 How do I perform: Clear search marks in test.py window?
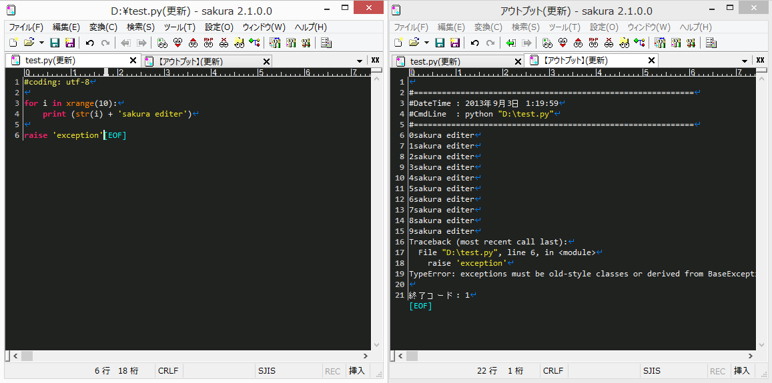(x=224, y=43)
